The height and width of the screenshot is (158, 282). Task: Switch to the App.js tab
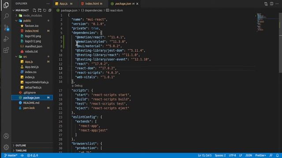[63, 4]
